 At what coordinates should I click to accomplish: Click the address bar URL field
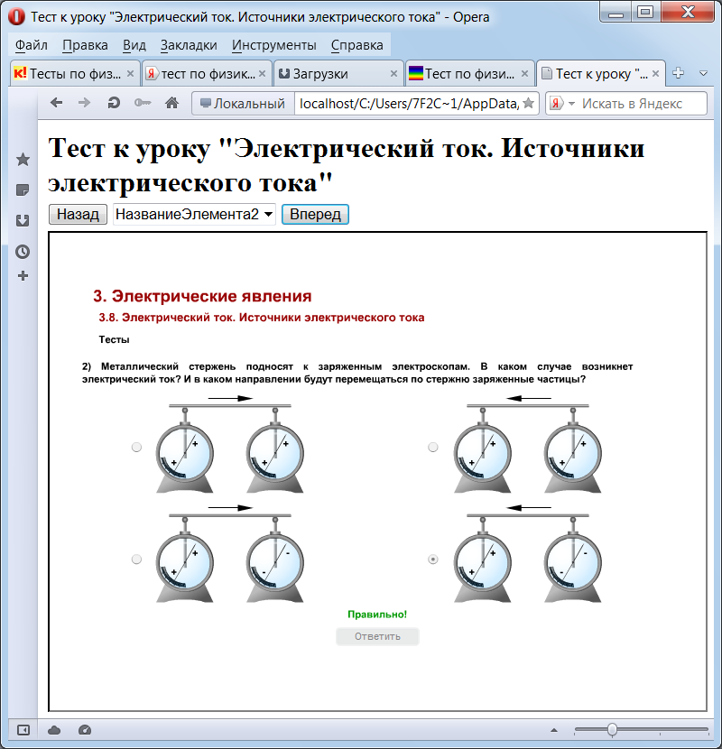(x=409, y=103)
